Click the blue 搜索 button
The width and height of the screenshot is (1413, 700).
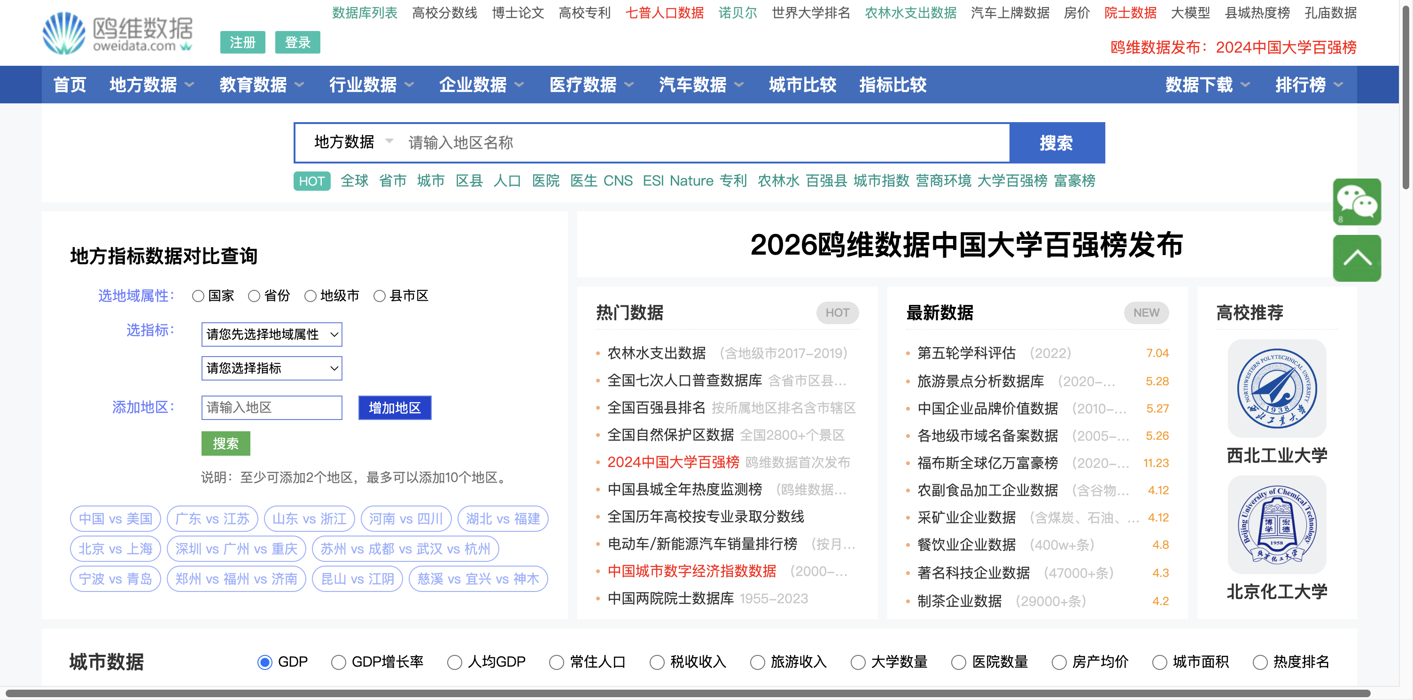(1056, 143)
